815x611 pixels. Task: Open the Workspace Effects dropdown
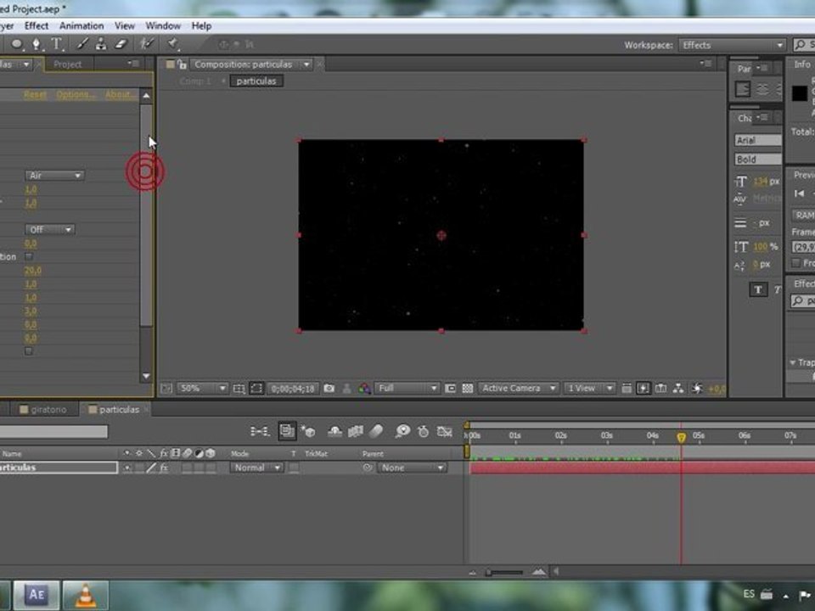[x=732, y=45]
